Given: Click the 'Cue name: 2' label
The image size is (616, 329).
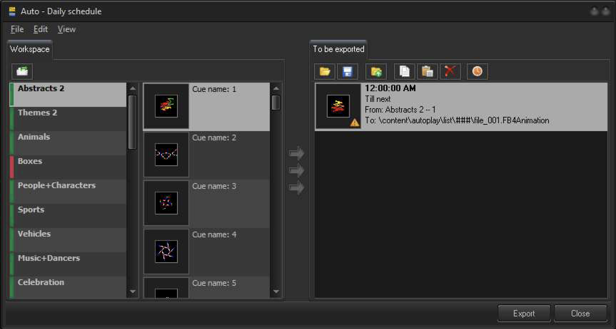Looking at the screenshot, I should tap(214, 138).
